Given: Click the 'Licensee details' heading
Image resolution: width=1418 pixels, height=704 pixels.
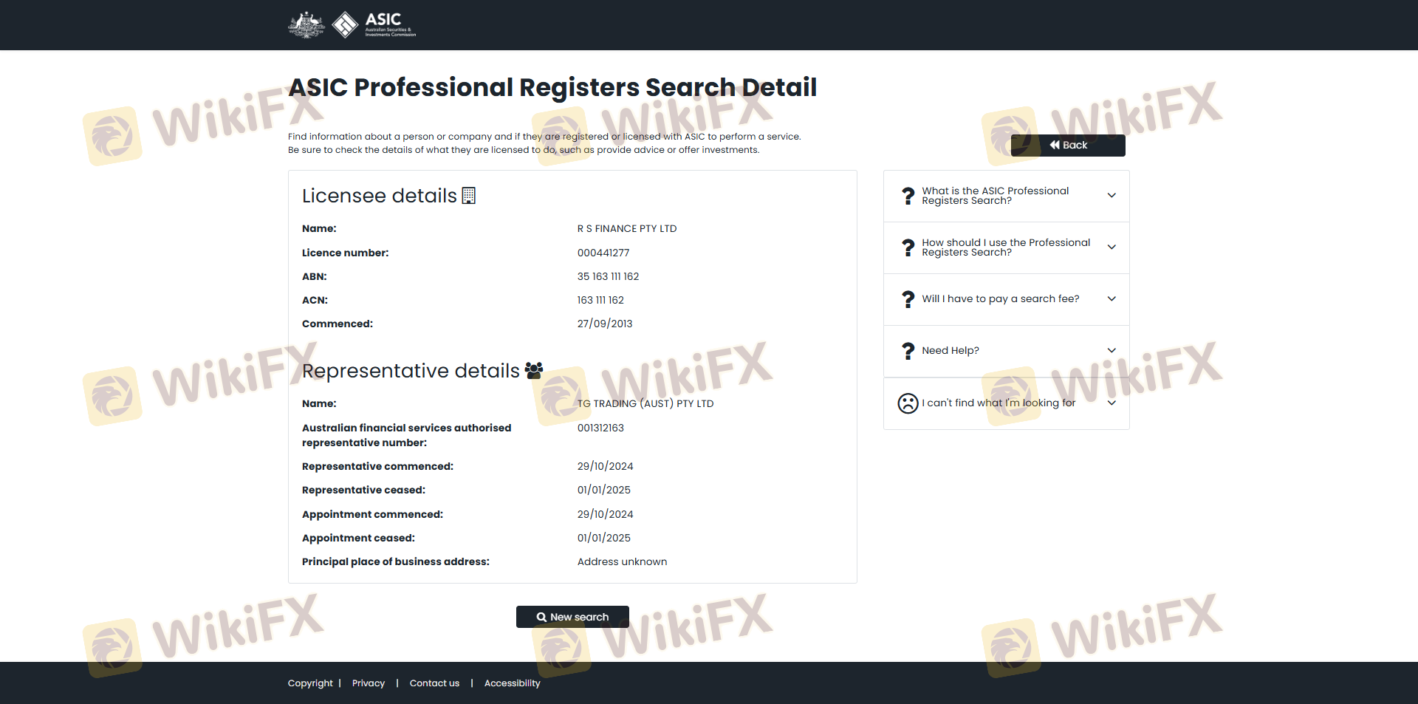Looking at the screenshot, I should (x=380, y=196).
